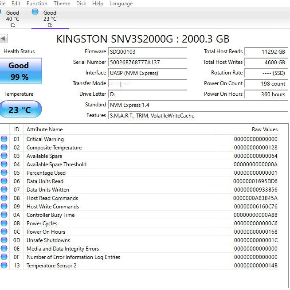This screenshot has height=290, width=290.
Task: Click status icon of Controller Busy Time row
Action: pyautogui.click(x=4, y=215)
